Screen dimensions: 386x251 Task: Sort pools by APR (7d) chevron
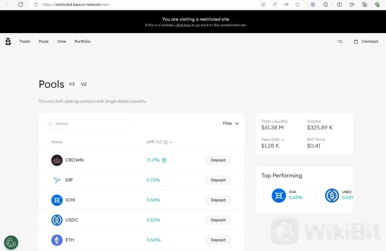pyautogui.click(x=171, y=143)
